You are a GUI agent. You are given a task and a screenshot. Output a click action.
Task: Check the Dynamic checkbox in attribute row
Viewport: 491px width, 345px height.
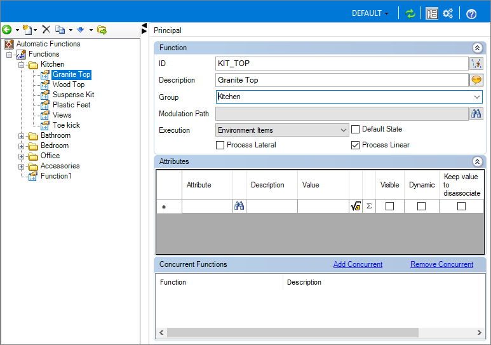(x=422, y=206)
